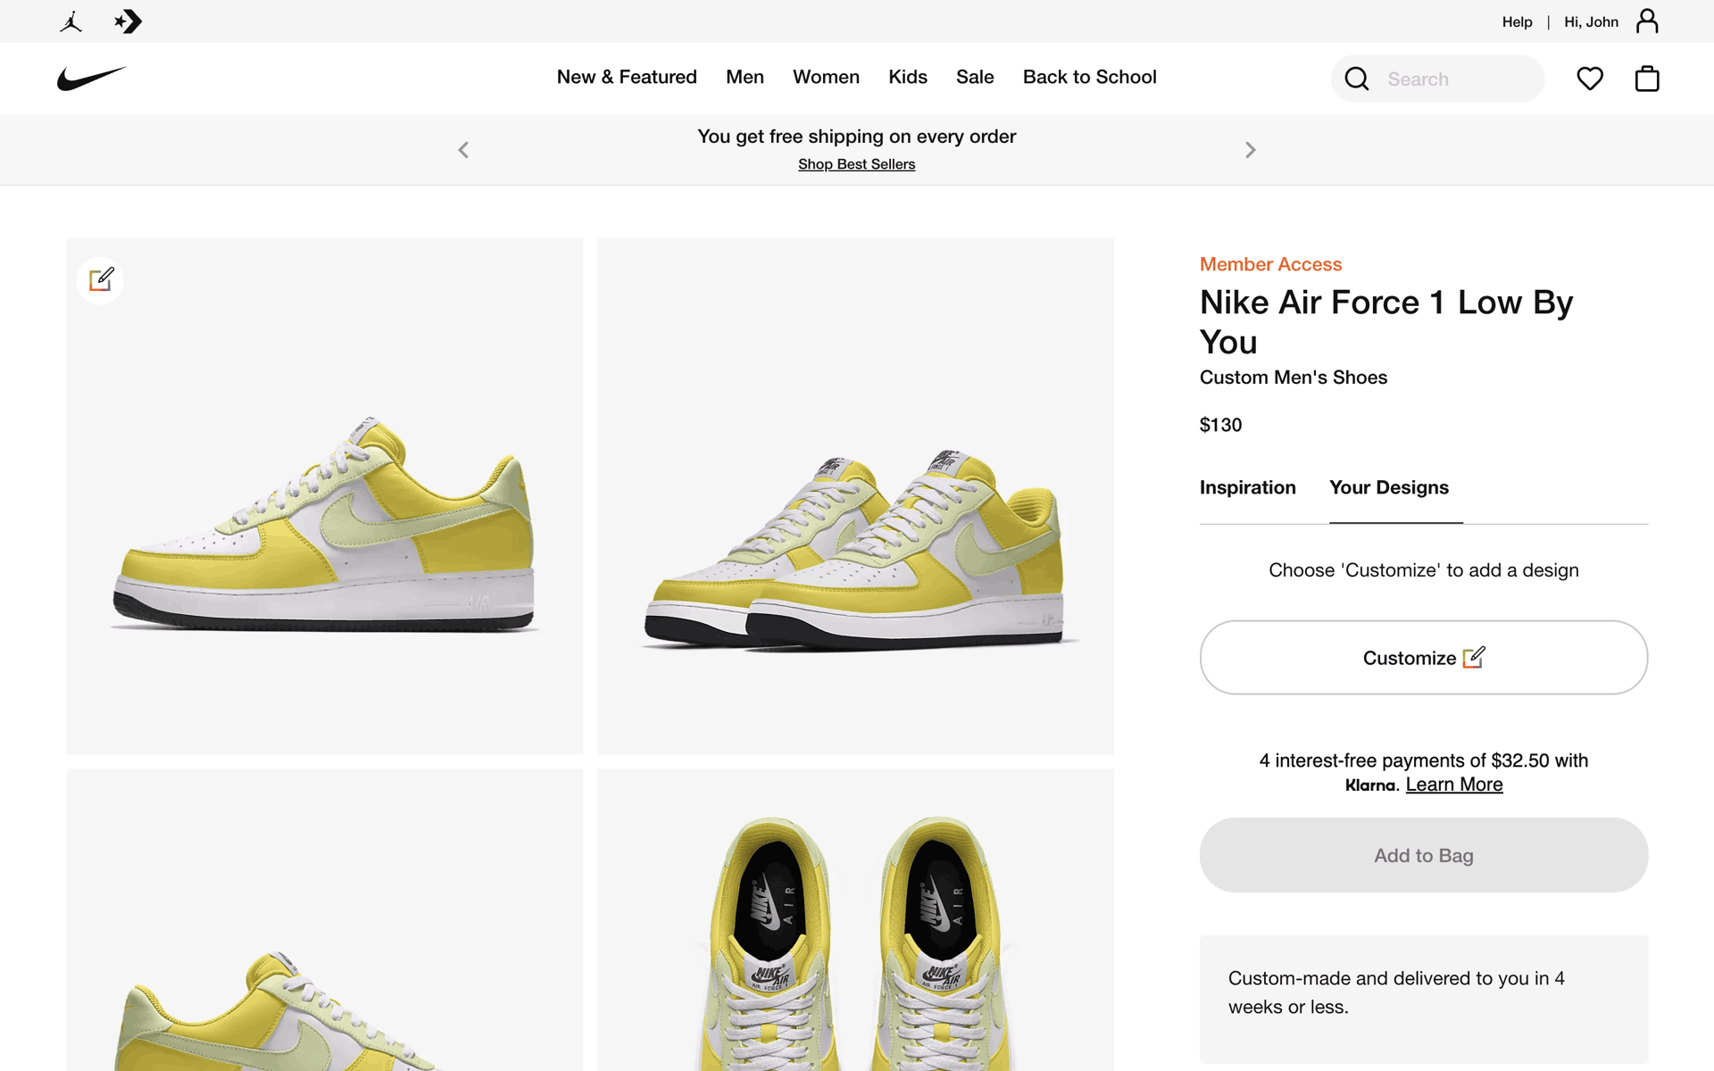Open the Converse brand logo link

(129, 21)
